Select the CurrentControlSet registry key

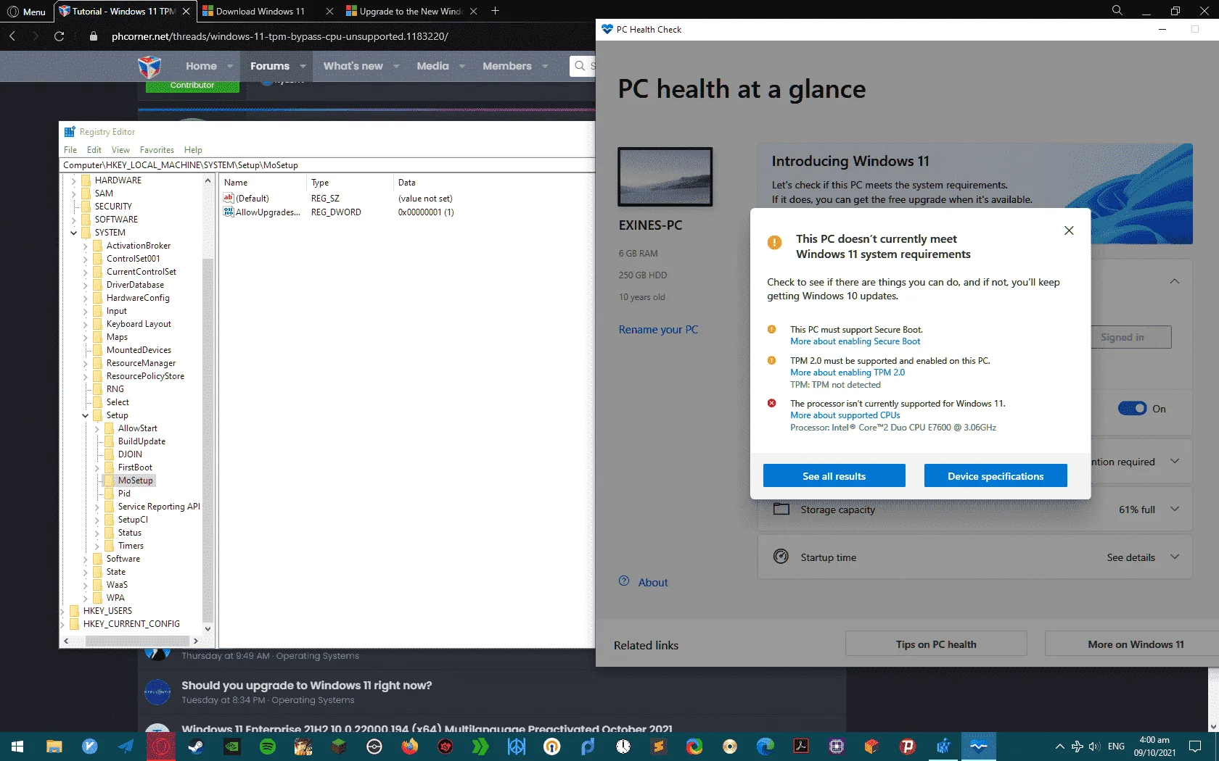click(x=141, y=272)
